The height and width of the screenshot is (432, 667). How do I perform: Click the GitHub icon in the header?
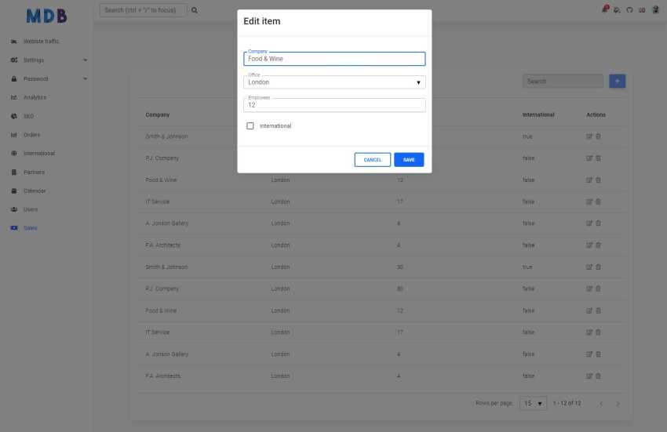[x=629, y=9]
